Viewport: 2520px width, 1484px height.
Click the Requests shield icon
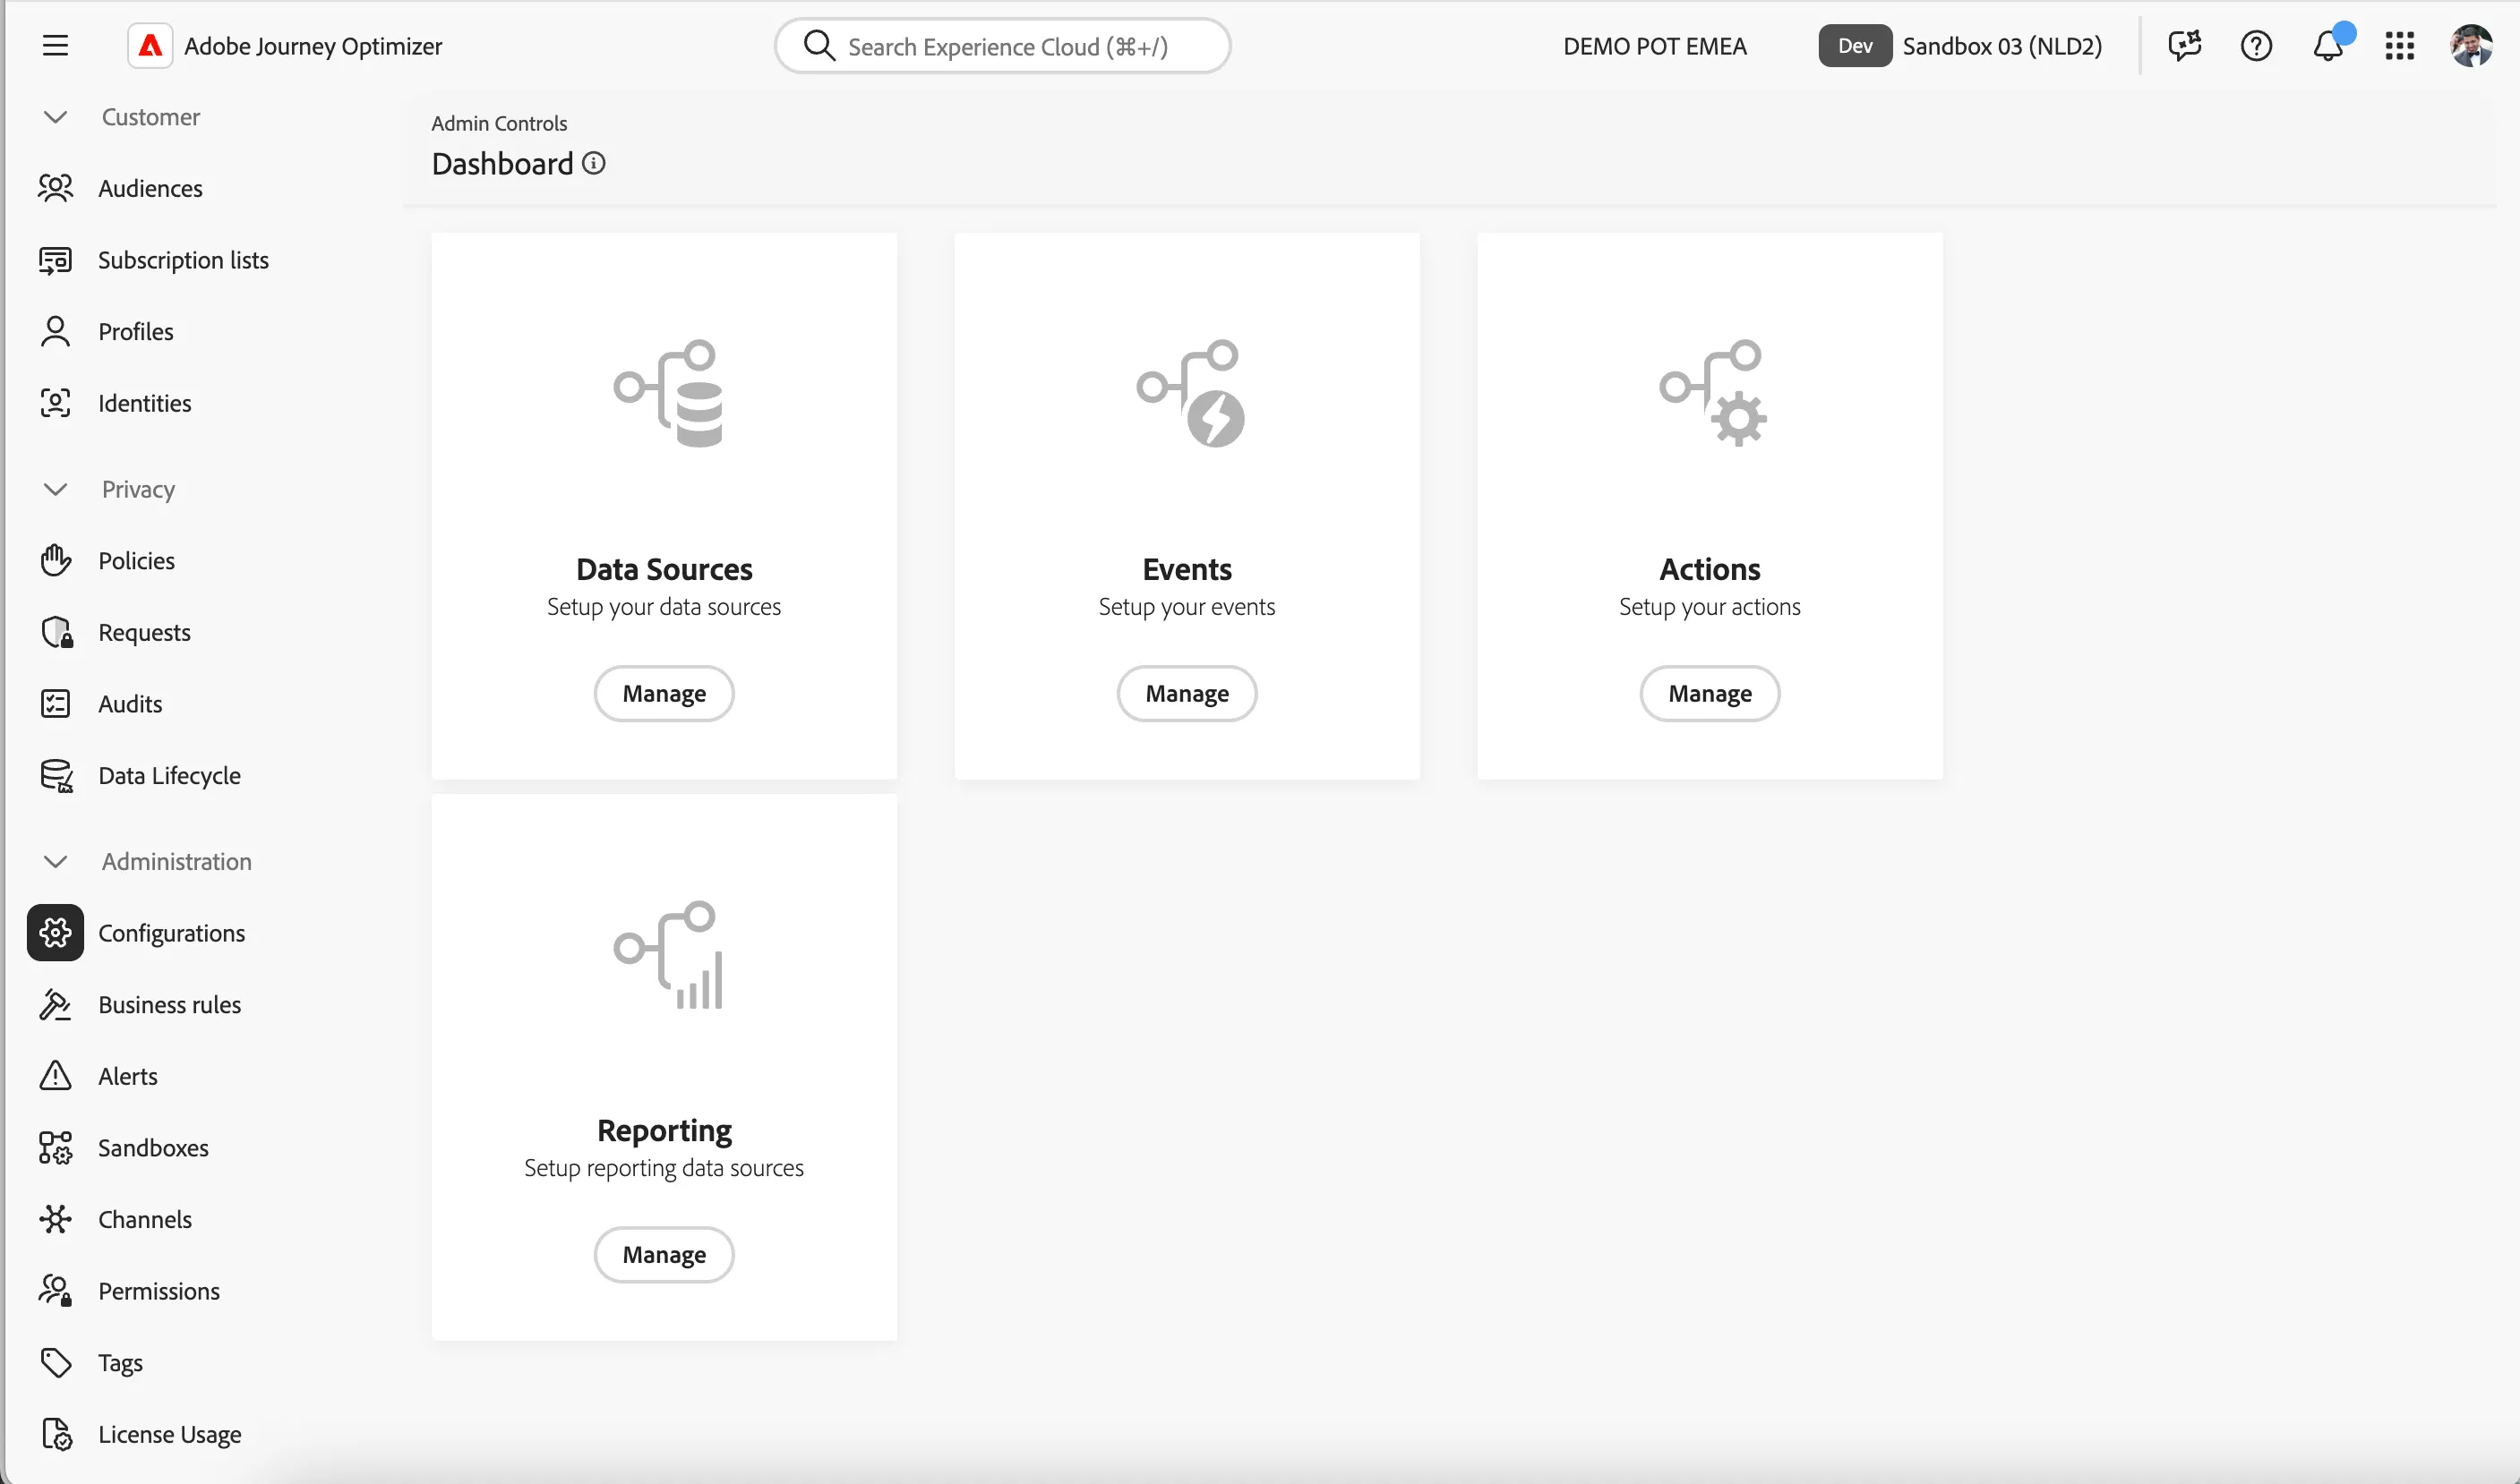tap(57, 633)
